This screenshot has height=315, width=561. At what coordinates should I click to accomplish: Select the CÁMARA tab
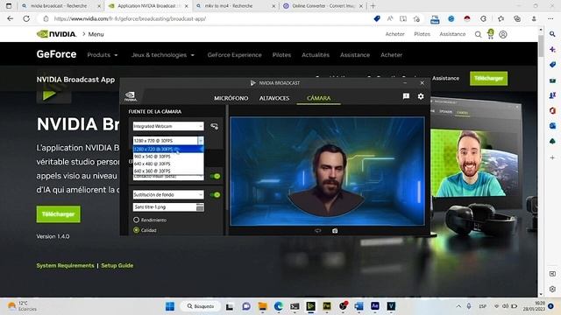[x=319, y=98]
